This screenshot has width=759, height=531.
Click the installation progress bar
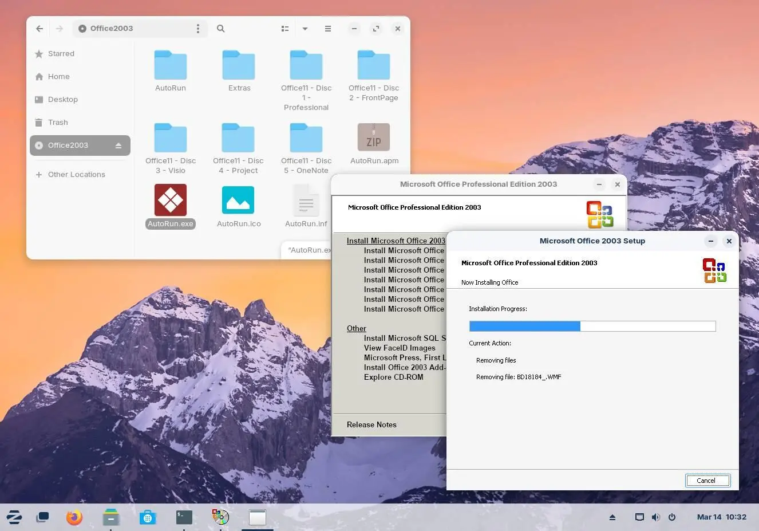(592, 326)
